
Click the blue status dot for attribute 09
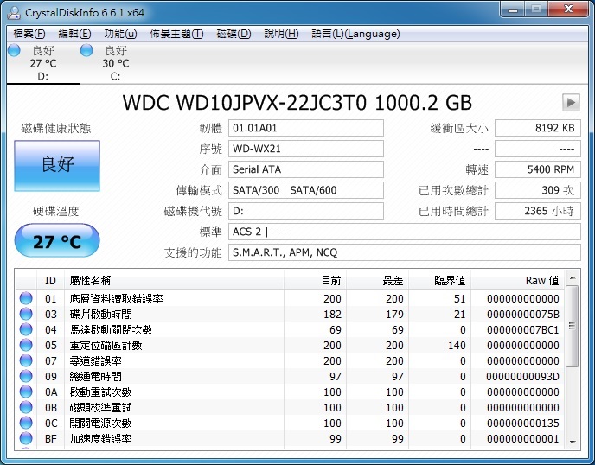click(x=26, y=376)
